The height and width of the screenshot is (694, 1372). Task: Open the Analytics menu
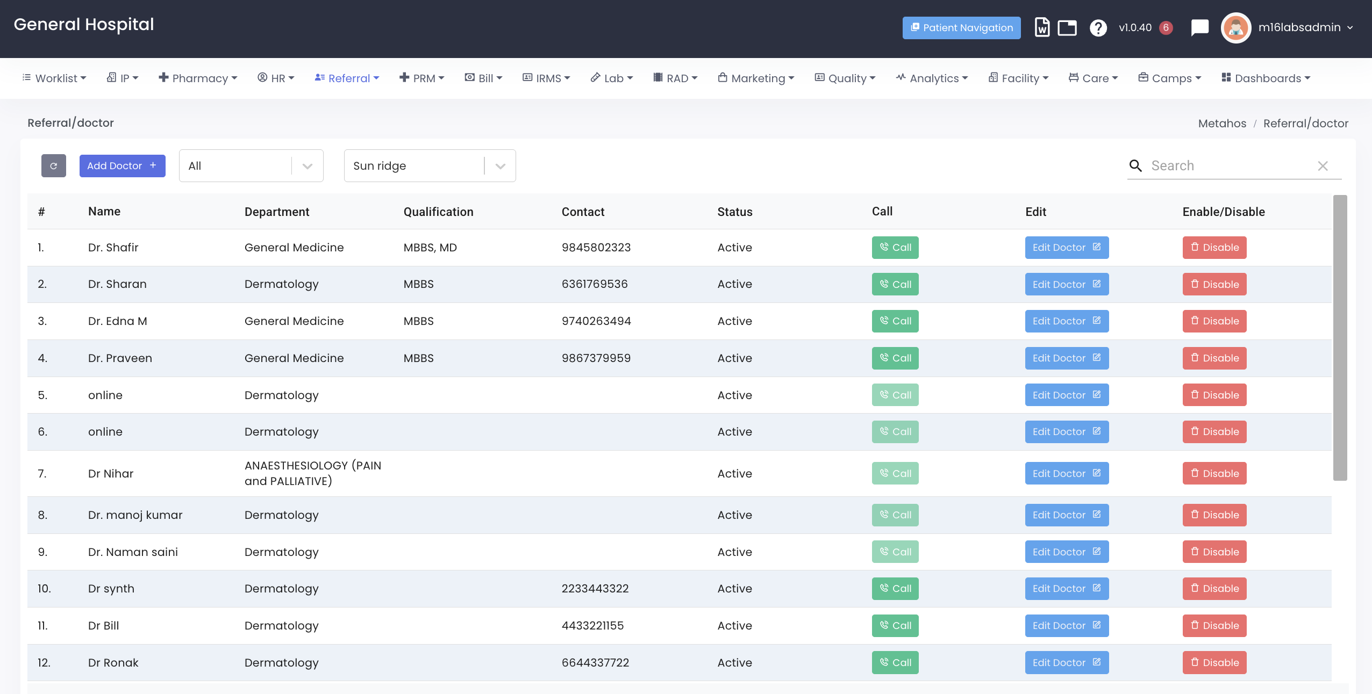[932, 78]
